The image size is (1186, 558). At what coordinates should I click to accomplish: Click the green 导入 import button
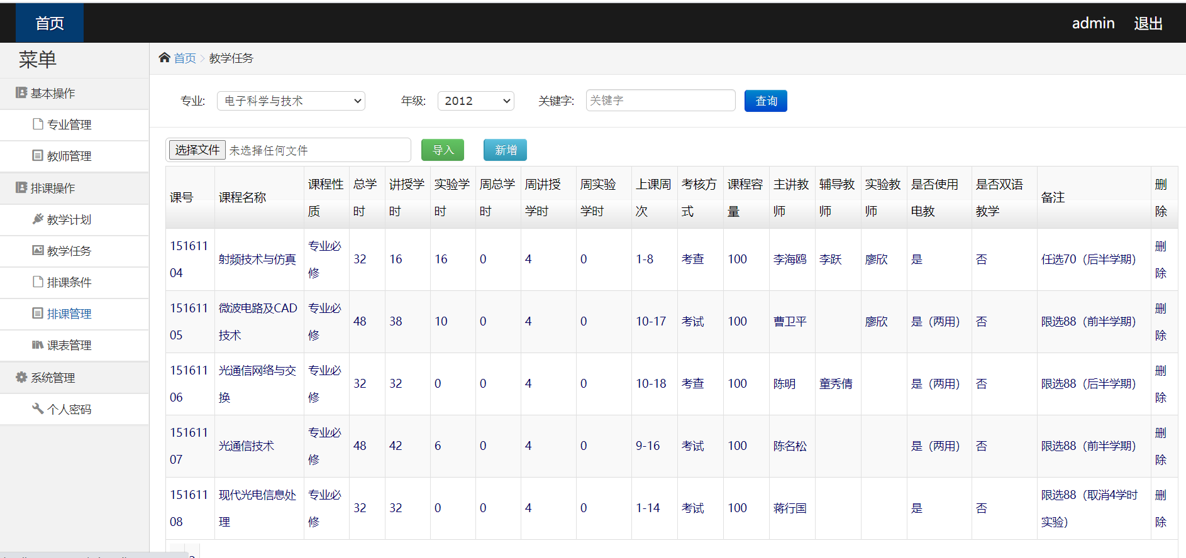point(443,150)
